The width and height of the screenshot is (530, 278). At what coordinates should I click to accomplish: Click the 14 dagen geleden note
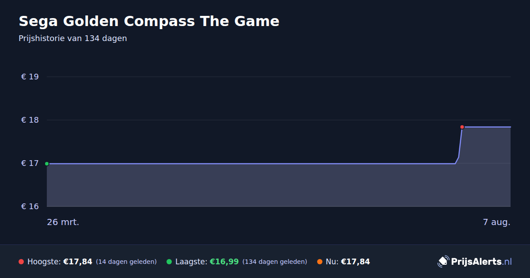coord(126,262)
